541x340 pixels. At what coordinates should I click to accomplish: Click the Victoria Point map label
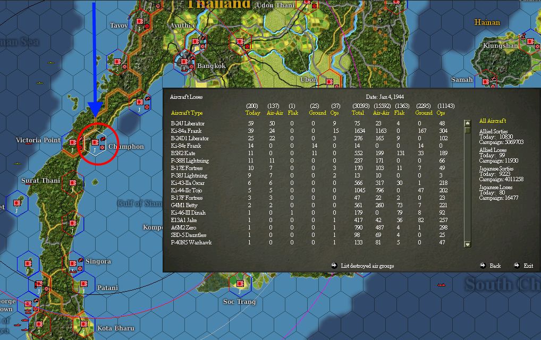38,140
